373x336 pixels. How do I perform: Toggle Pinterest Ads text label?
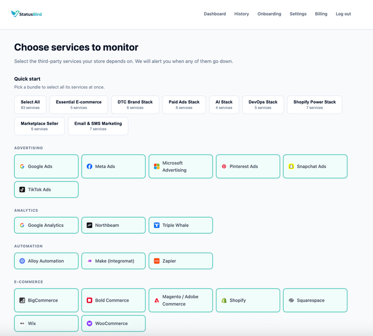[244, 166]
